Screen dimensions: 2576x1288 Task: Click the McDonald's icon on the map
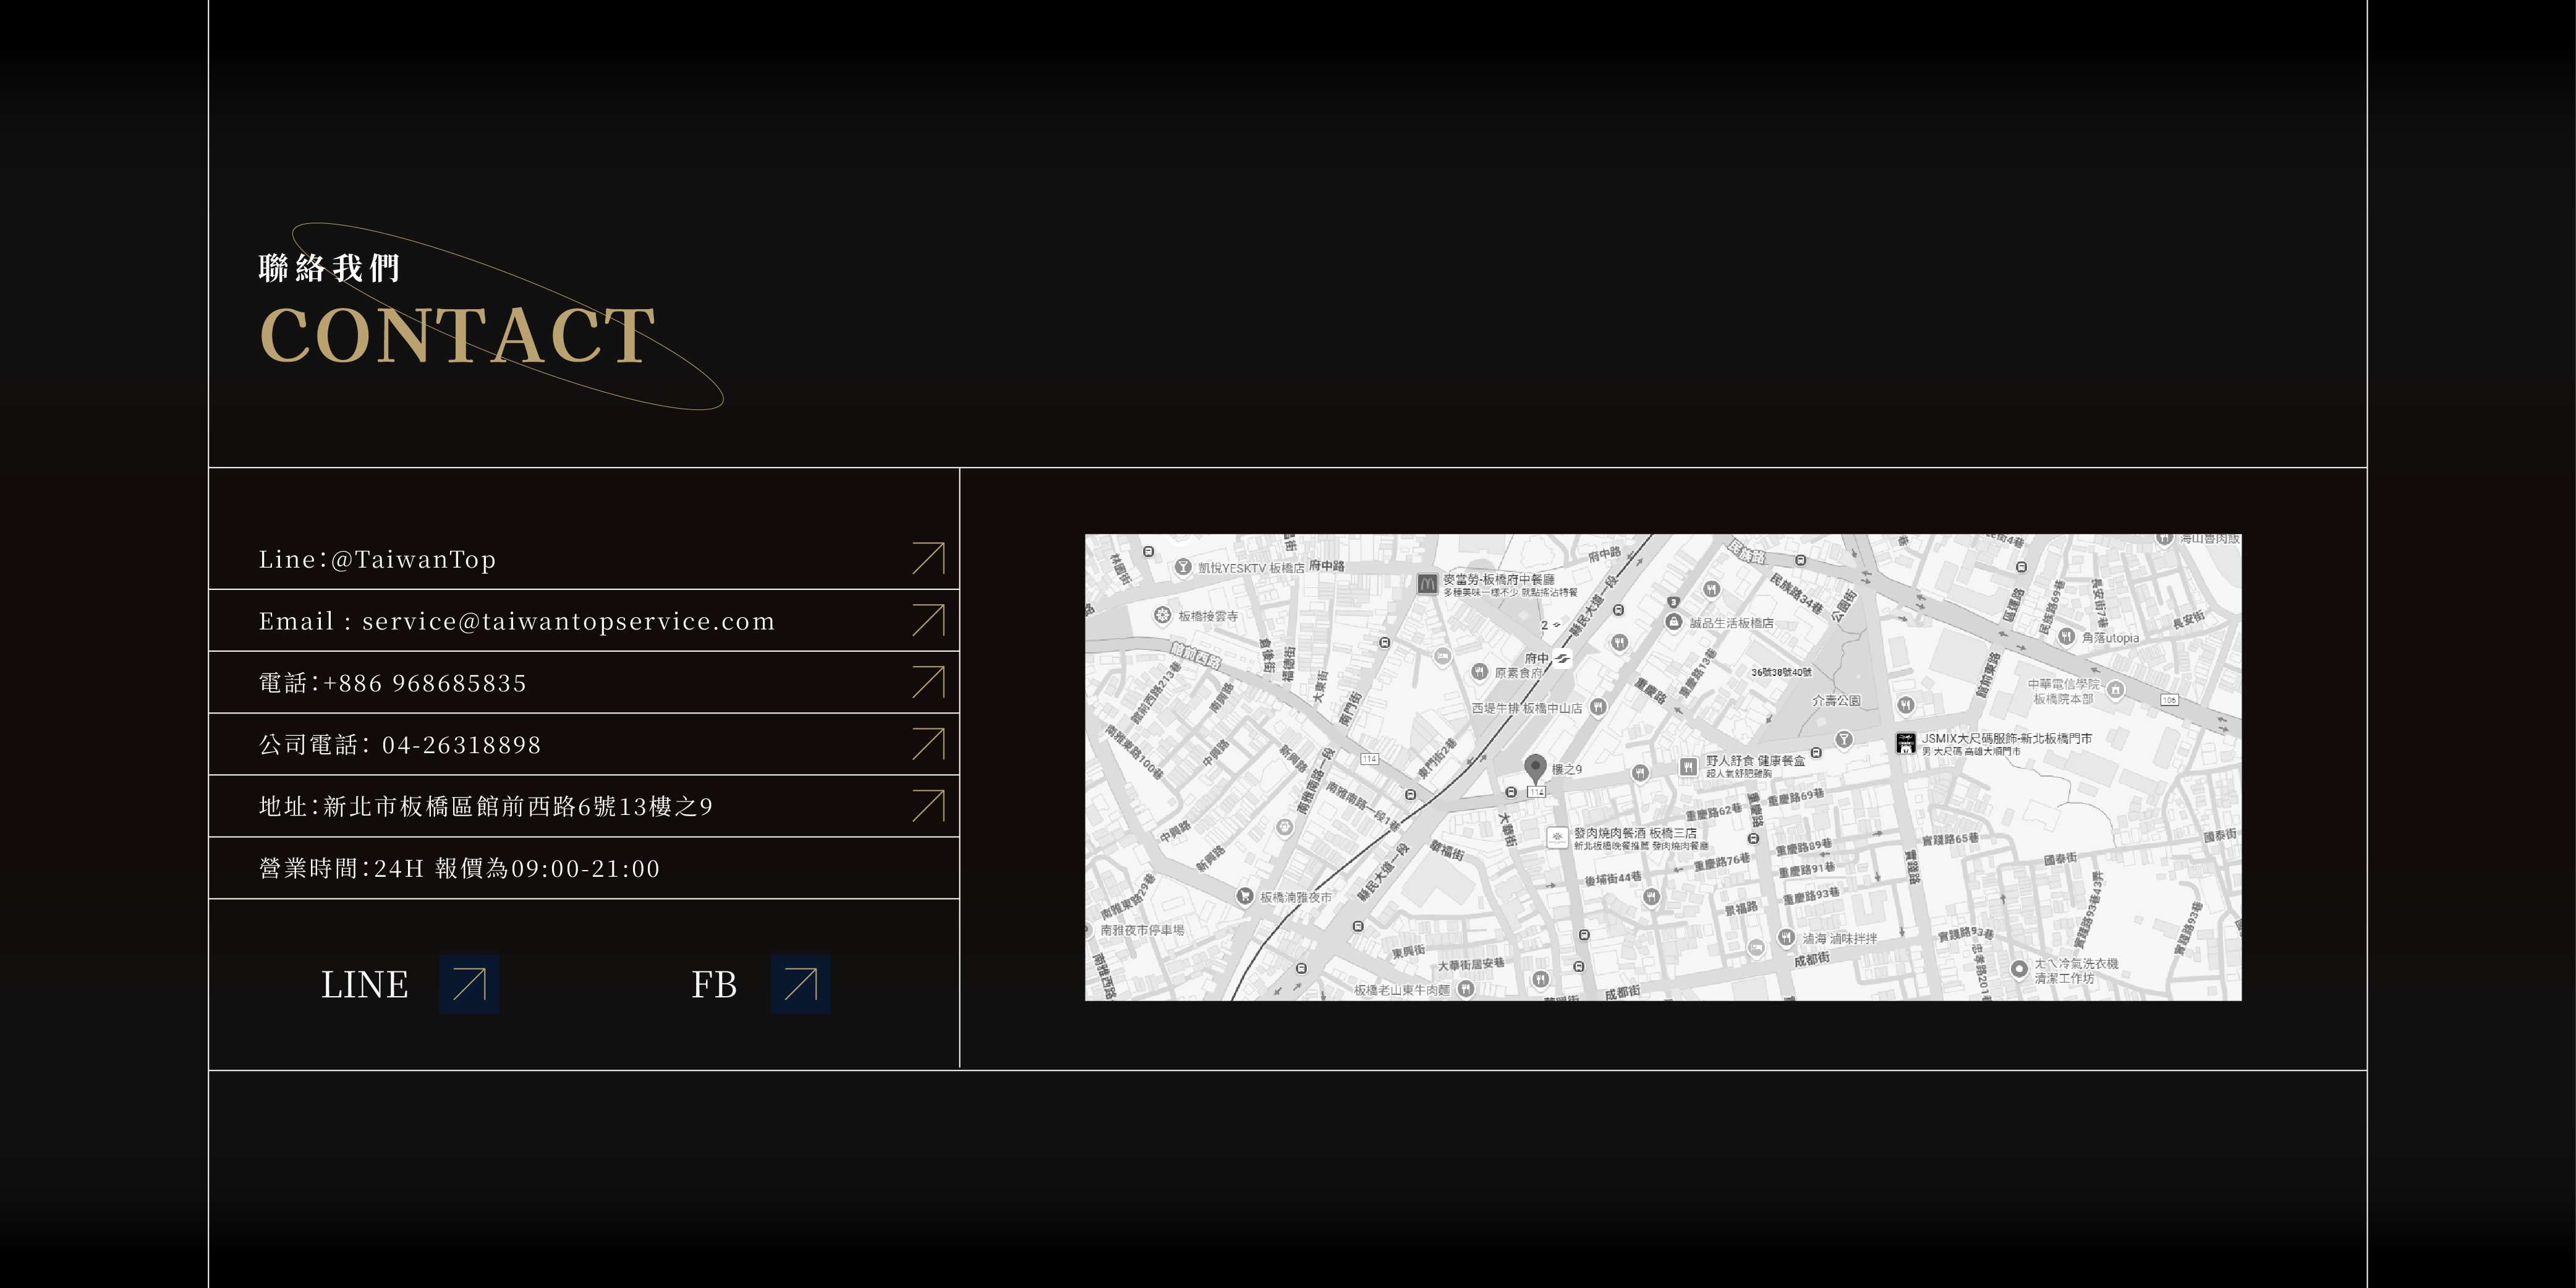tap(1427, 583)
